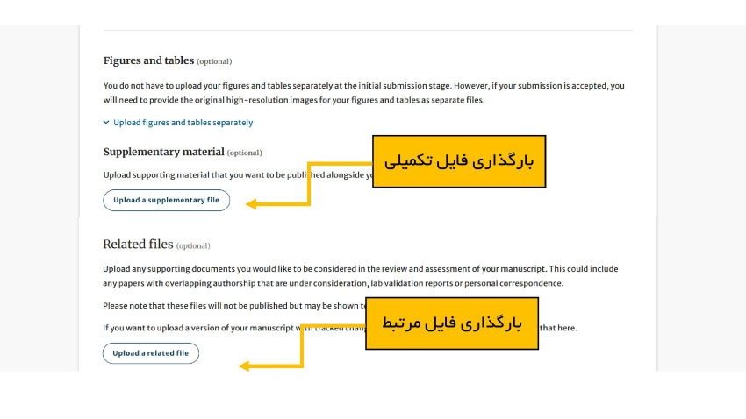Select the Figures and tables heading
Viewport: 746px width, 419px height.
click(x=148, y=60)
